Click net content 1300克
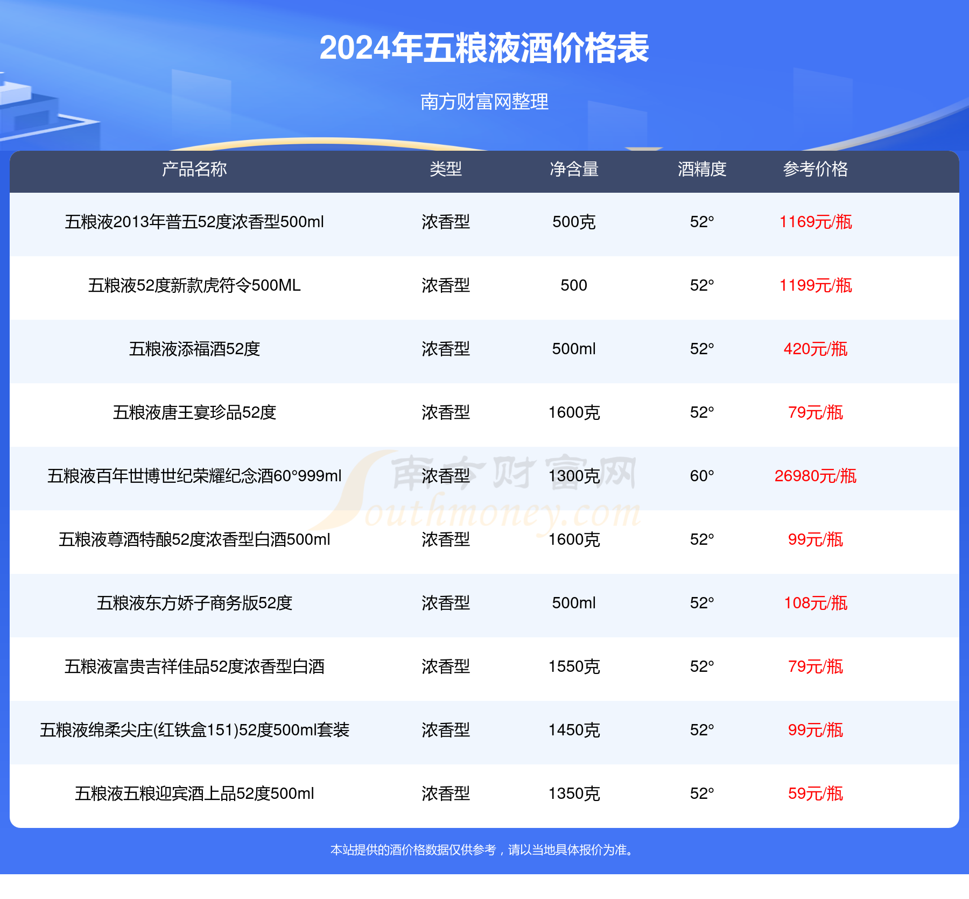This screenshot has height=899, width=969. pos(574,476)
